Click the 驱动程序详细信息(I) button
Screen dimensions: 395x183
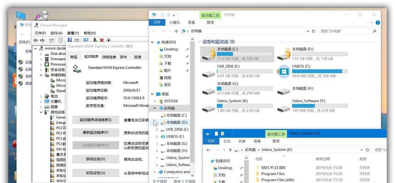click(96, 120)
